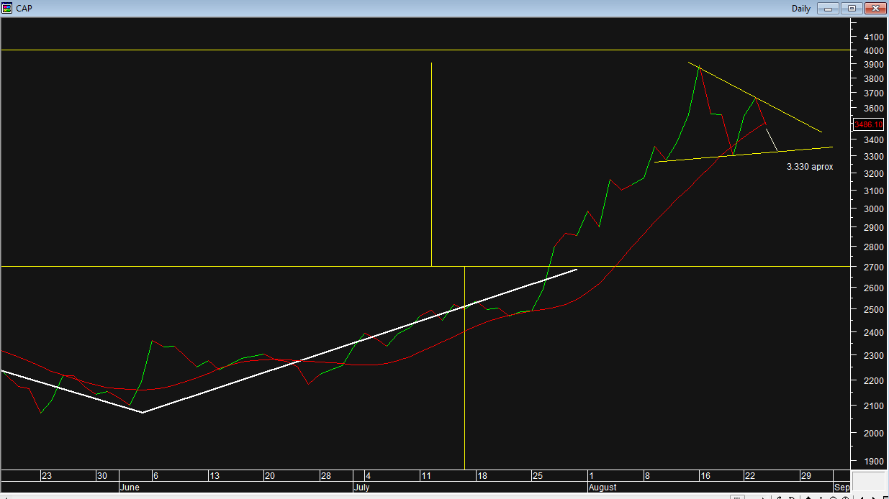Click the date label 13 on time axis
Screen dimensions: 889x499
(x=215, y=476)
